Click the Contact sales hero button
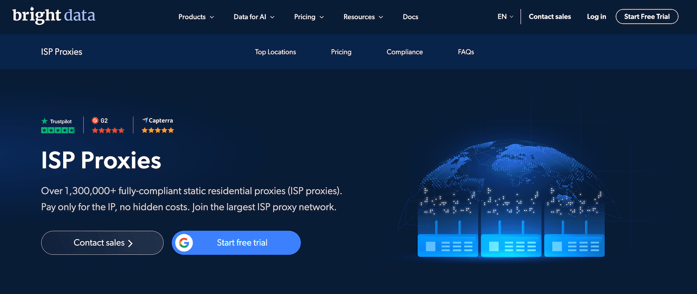 (102, 243)
